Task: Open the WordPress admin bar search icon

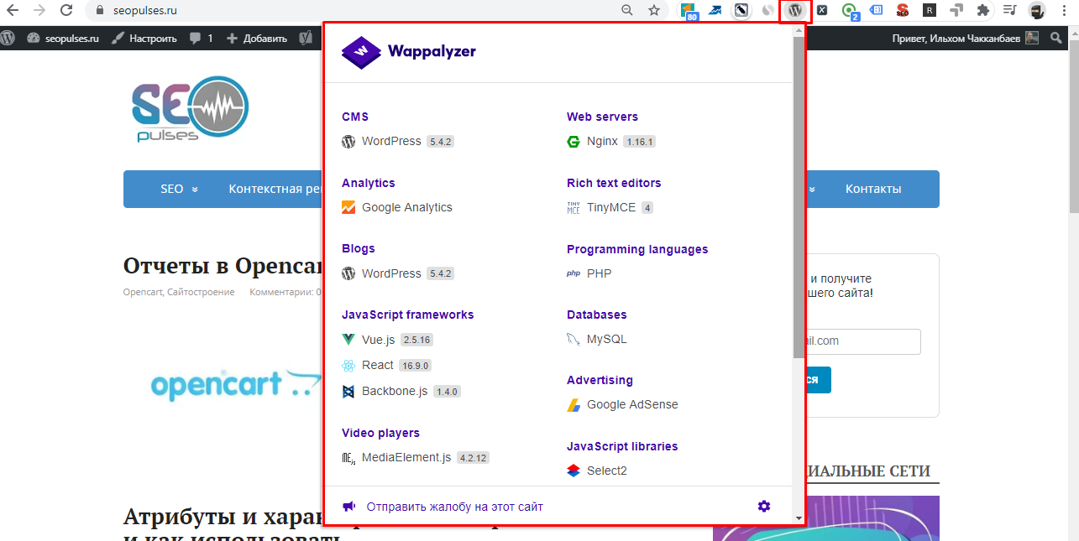Action: click(x=1056, y=38)
